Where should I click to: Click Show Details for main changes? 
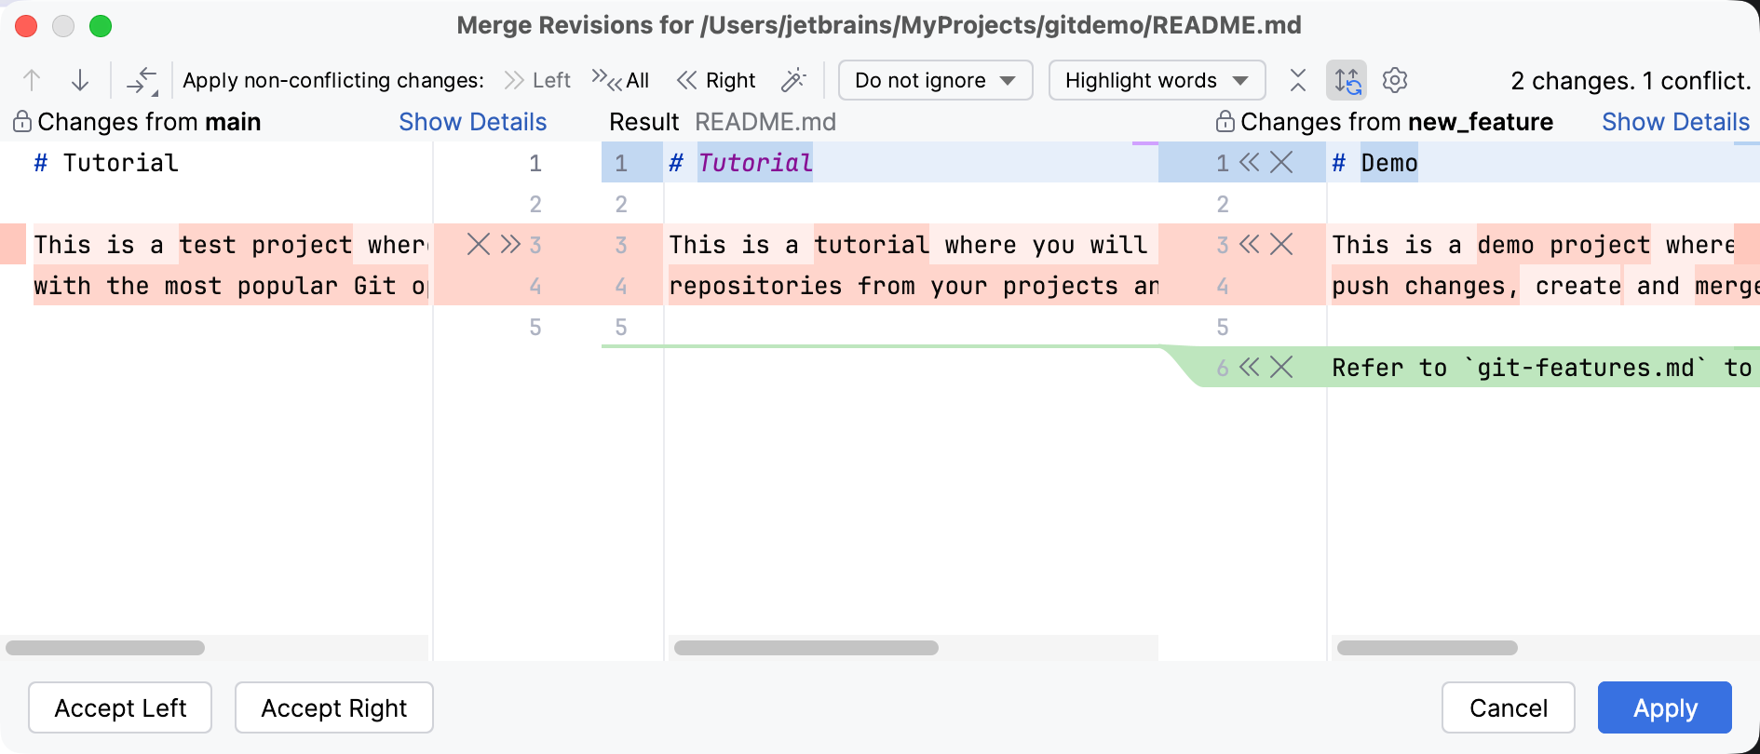[472, 122]
